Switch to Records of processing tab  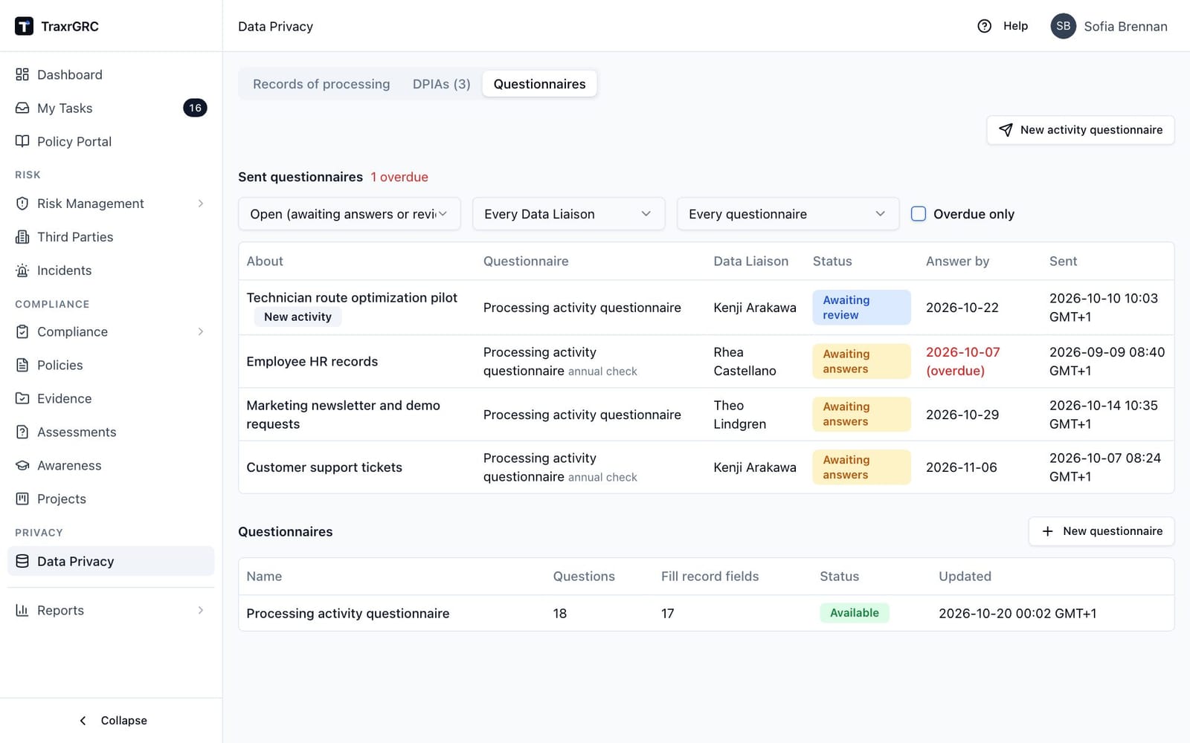click(321, 84)
